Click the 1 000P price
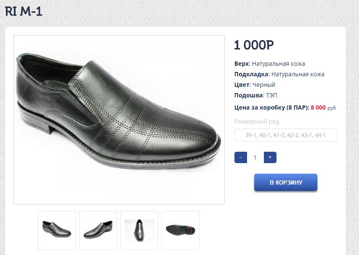 pos(254,45)
